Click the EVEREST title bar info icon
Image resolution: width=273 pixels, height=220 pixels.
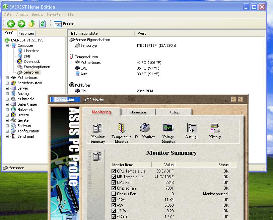5,7
